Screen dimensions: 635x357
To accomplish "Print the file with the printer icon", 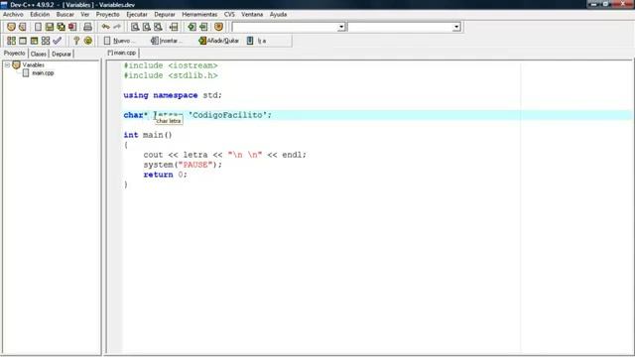I will 87,27.
